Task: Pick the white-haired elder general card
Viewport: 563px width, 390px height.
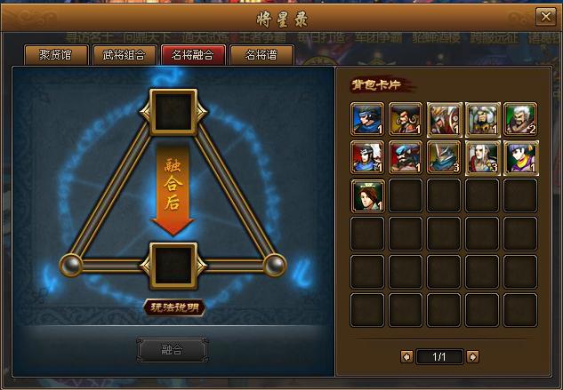Action: pos(520,119)
